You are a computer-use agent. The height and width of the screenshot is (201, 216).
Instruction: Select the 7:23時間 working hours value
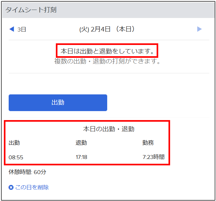153,157
